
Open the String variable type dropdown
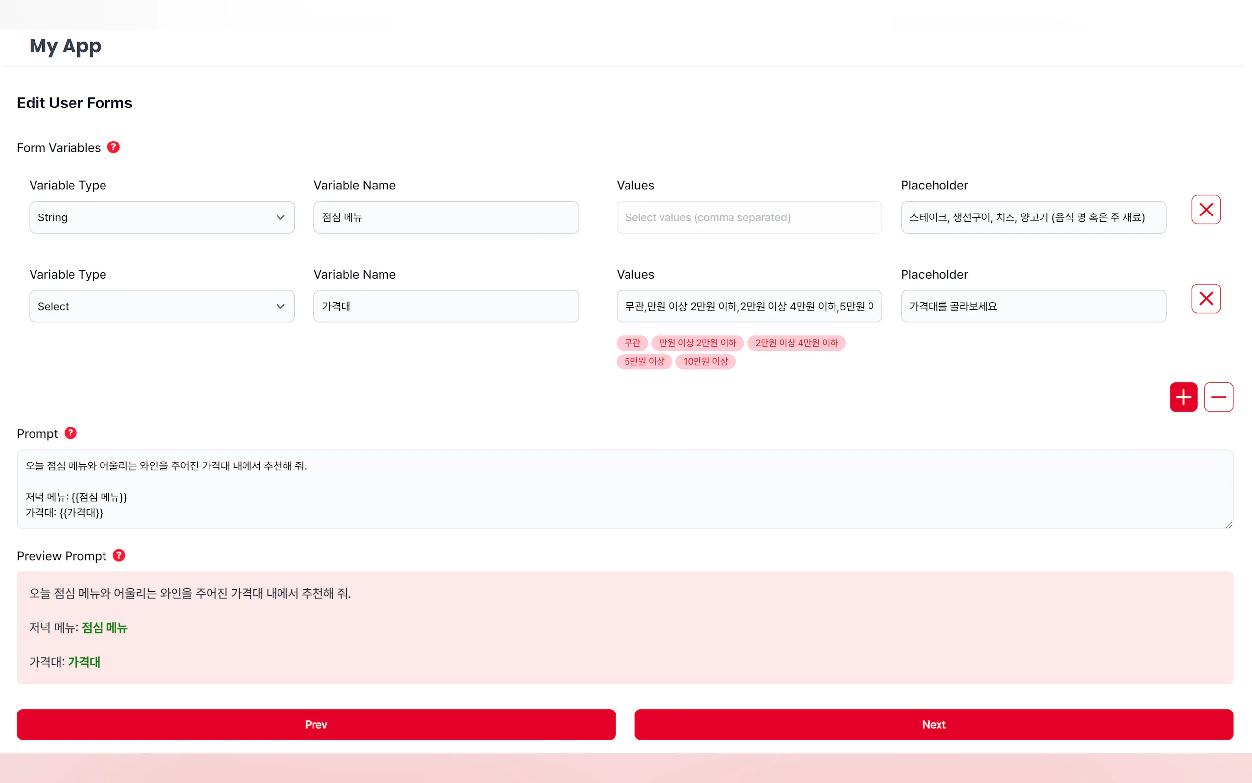(x=162, y=217)
